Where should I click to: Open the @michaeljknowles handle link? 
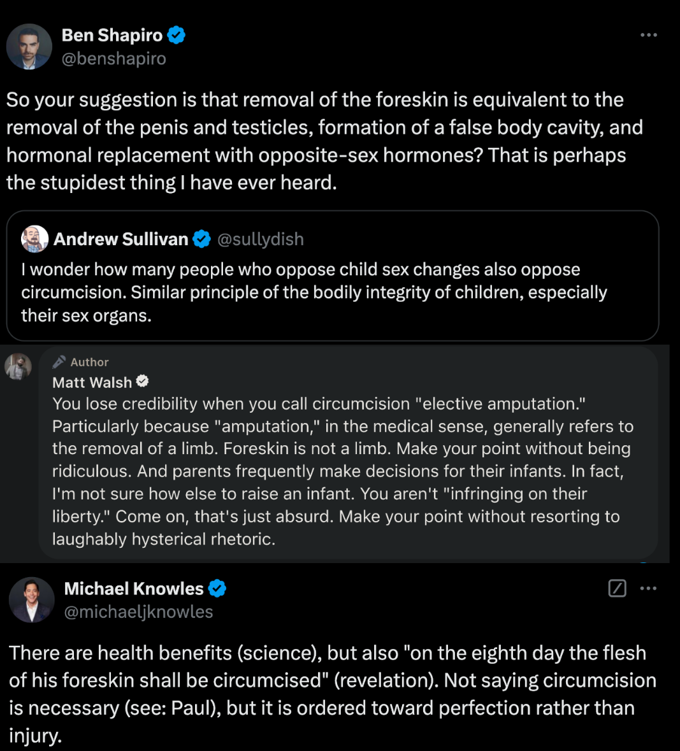point(138,612)
